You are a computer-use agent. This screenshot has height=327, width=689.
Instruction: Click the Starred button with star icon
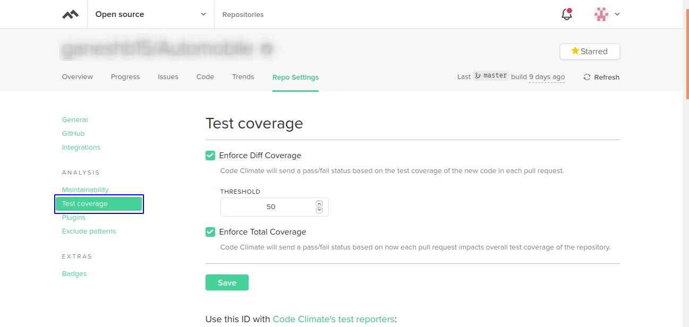589,51
